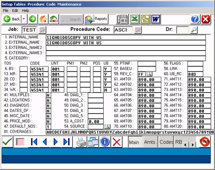Viewport: 215px width, 170px height.
Task: Print the record using printer icon
Action: tap(81, 142)
